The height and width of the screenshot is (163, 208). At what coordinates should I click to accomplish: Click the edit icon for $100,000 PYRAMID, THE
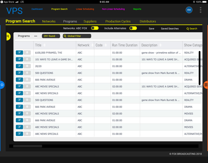19,52
